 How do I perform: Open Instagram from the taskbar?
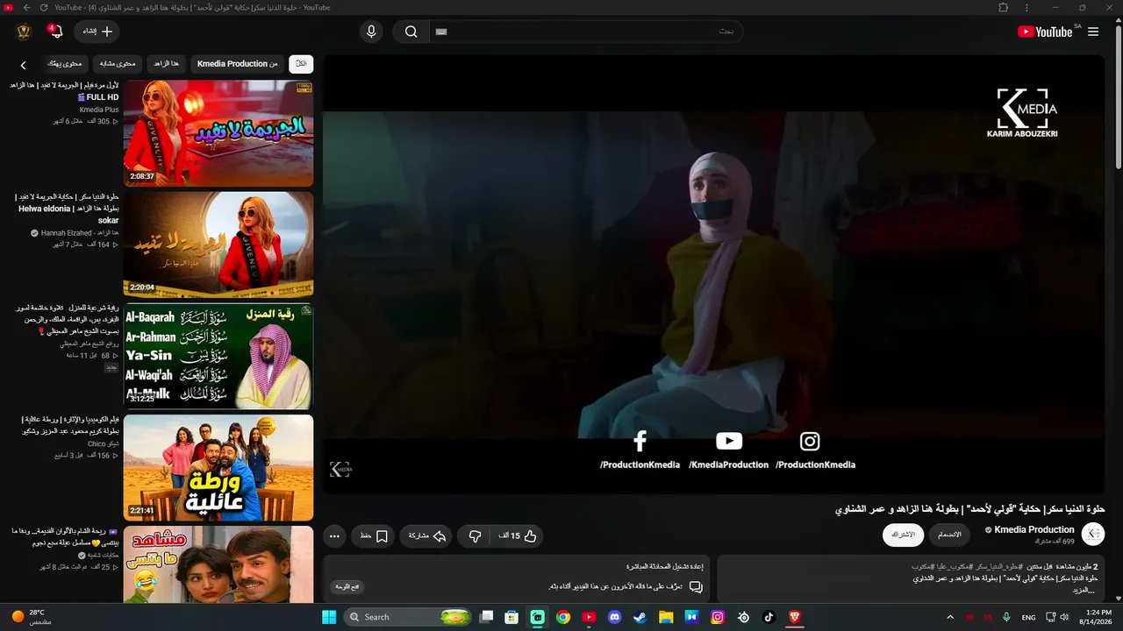click(x=718, y=617)
